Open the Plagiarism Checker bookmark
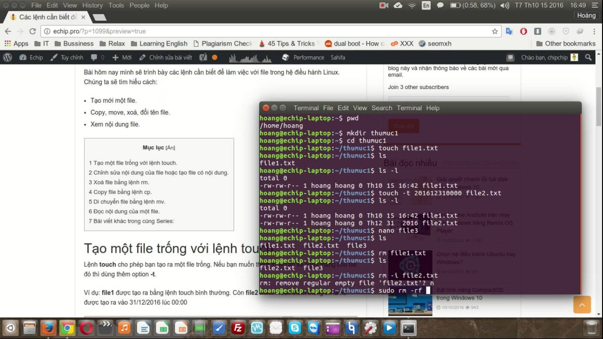The height and width of the screenshot is (339, 603). (x=222, y=43)
